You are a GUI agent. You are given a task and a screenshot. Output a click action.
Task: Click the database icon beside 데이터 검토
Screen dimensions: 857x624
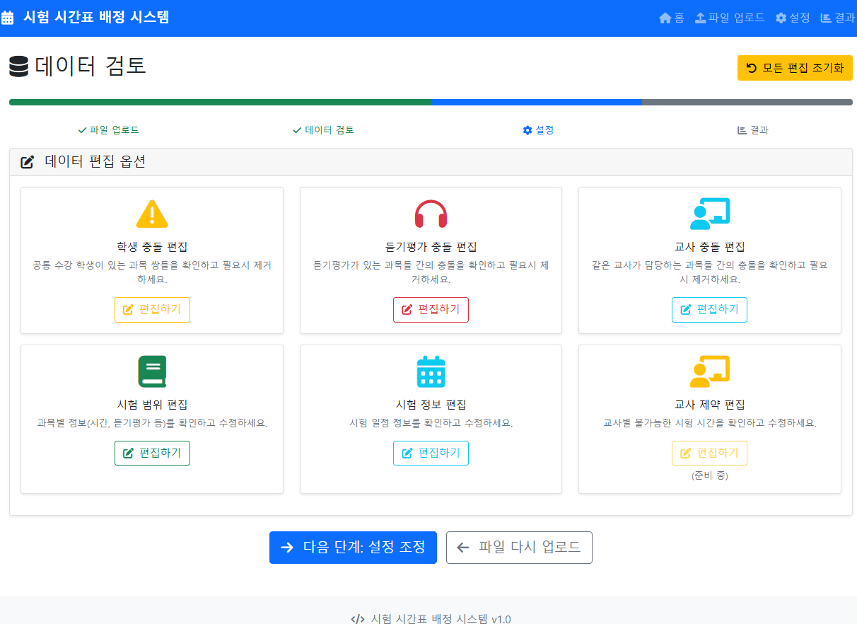click(x=19, y=67)
